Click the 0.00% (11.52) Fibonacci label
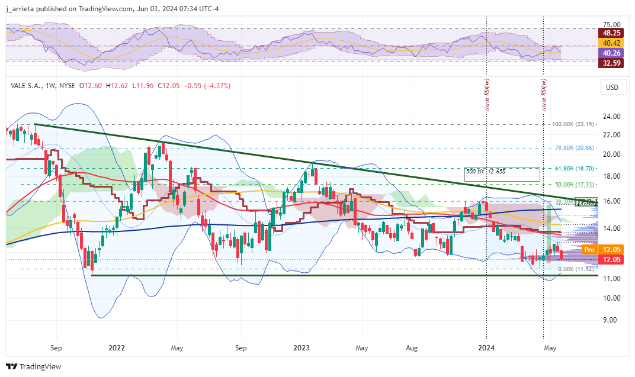 point(576,269)
